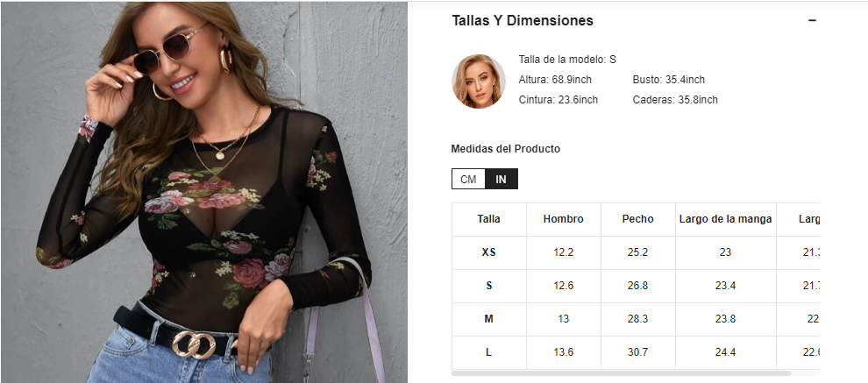Click the Talla column header
The width and height of the screenshot is (868, 383).
[488, 219]
